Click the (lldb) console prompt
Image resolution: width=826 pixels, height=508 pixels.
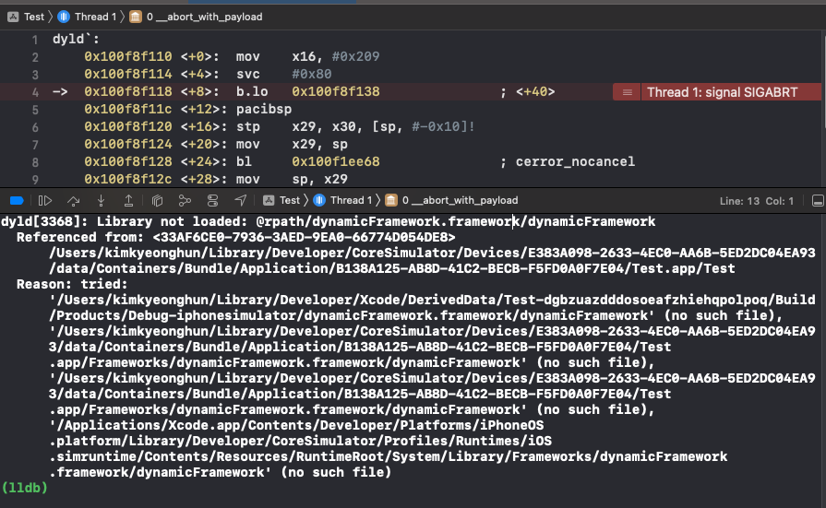(x=25, y=488)
